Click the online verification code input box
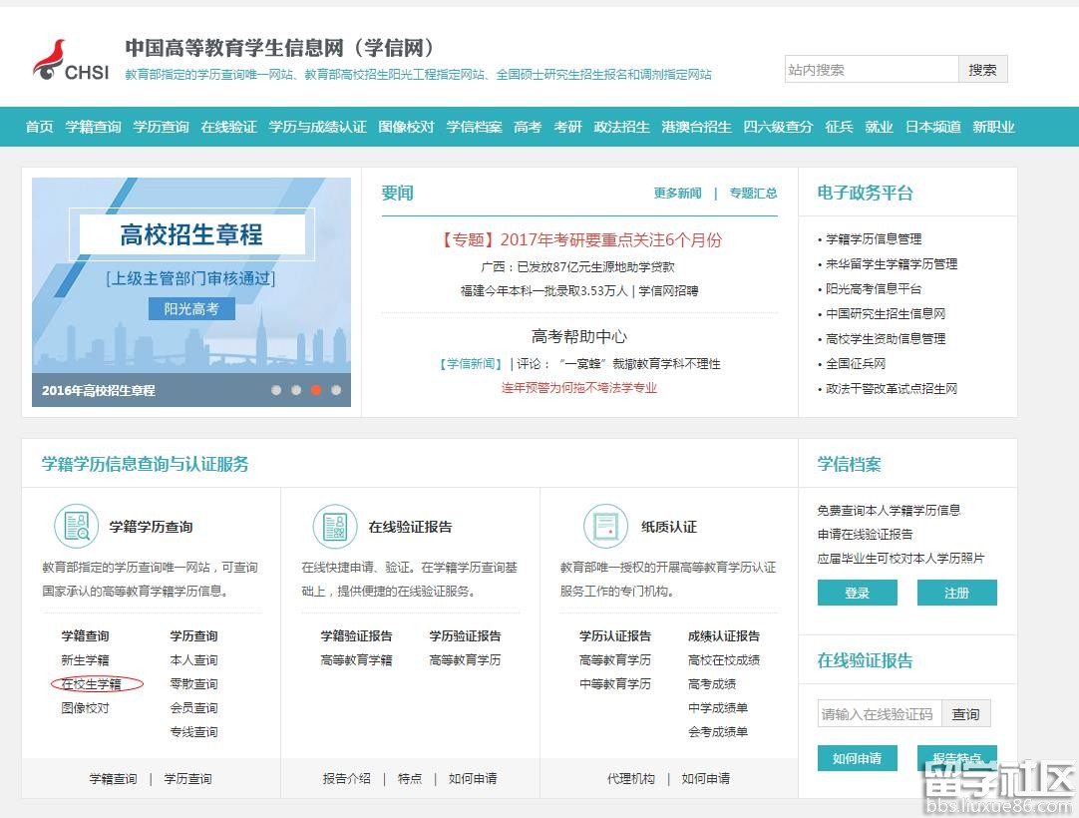Viewport: 1079px width, 818px height. tap(879, 714)
